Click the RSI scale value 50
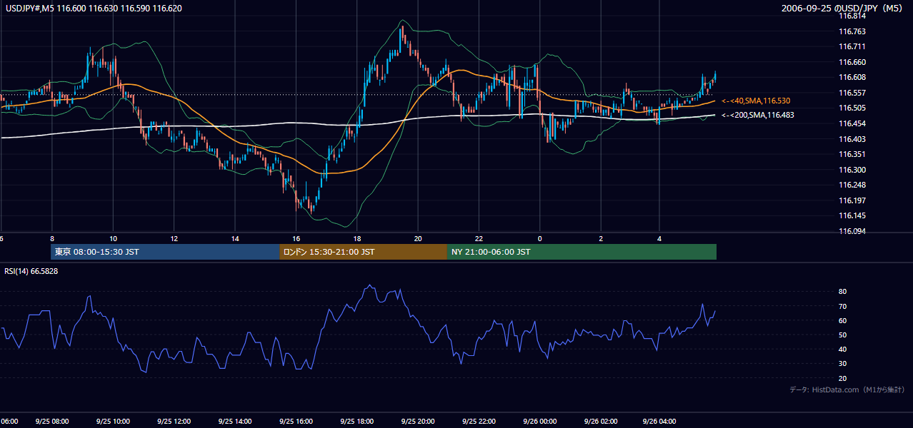Image resolution: width=913 pixels, height=428 pixels. pos(842,335)
